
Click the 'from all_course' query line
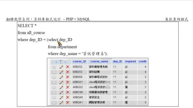pos(31,33)
